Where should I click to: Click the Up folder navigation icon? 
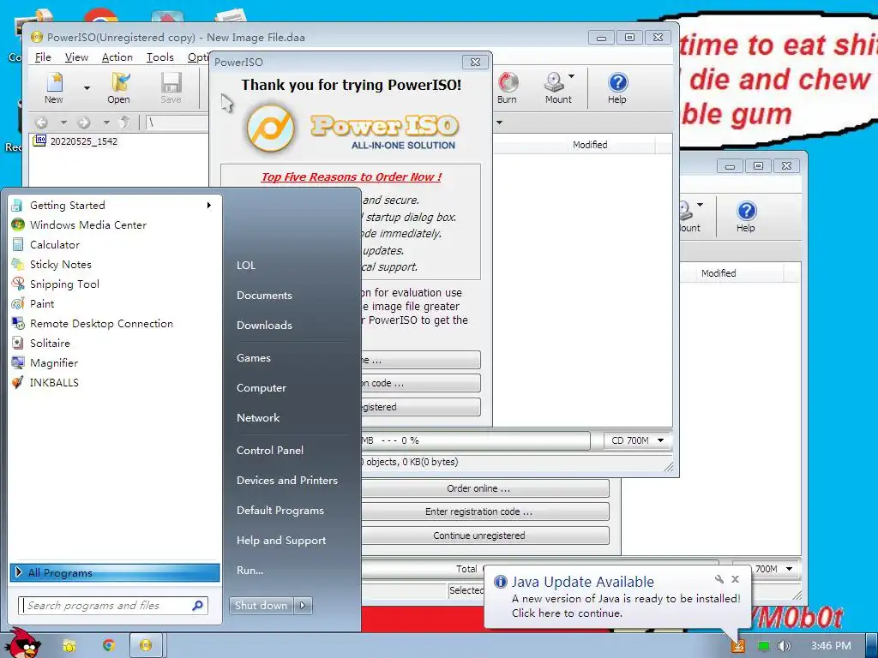pyautogui.click(x=125, y=122)
